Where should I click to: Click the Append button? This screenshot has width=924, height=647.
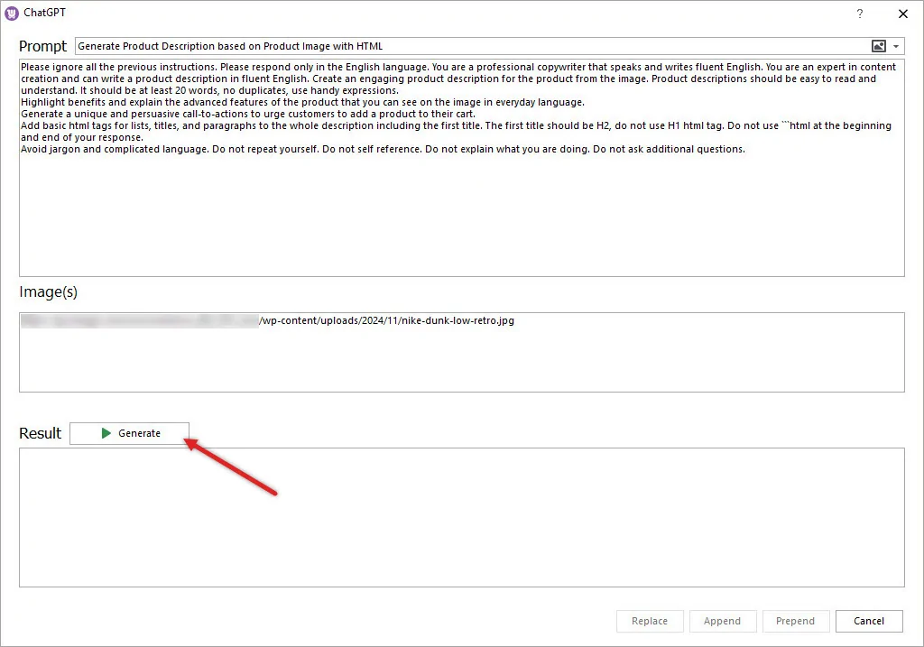click(723, 621)
